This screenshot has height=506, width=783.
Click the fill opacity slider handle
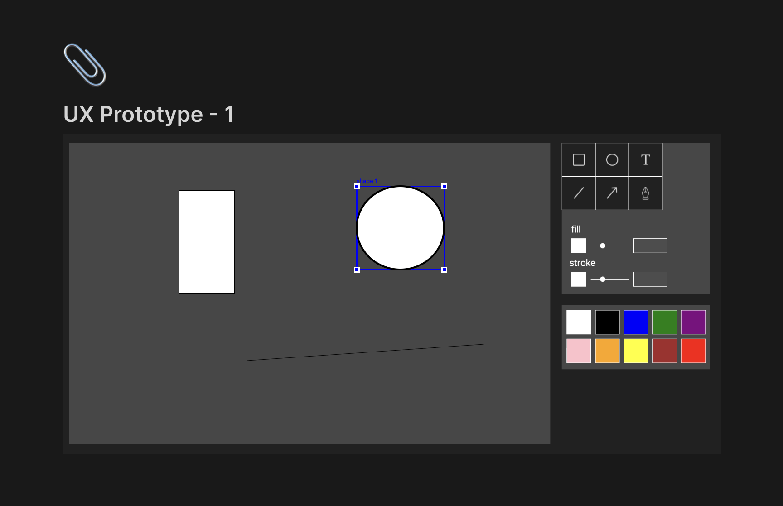603,246
